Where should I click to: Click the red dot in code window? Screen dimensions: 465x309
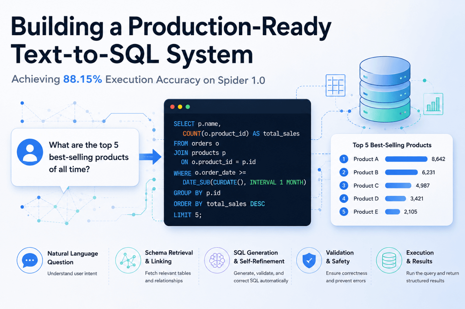coord(172,107)
